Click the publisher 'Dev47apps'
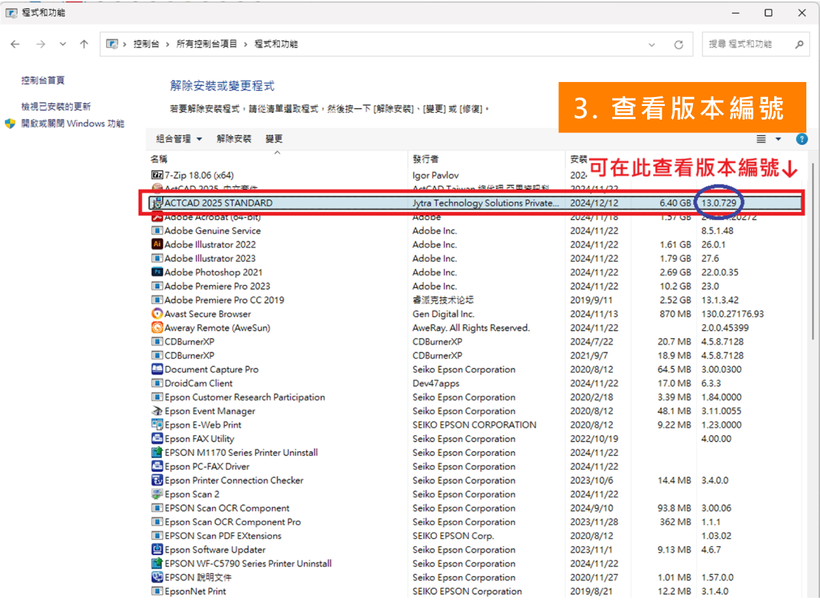Viewport: 820px width, 600px height. coord(436,383)
